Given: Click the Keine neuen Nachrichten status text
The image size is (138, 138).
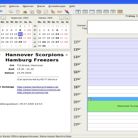Looking at the screenshot, I should click(56, 136).
